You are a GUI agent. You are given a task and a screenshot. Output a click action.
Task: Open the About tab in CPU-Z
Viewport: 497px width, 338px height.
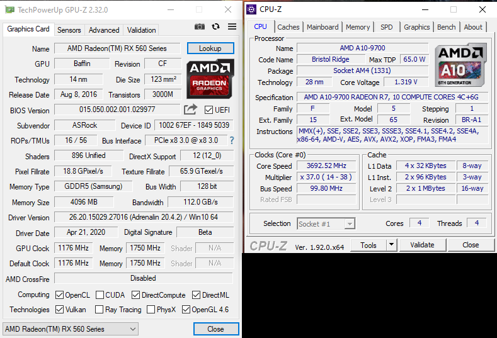pyautogui.click(x=473, y=27)
